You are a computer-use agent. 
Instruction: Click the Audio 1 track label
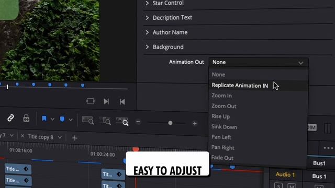[285, 174]
